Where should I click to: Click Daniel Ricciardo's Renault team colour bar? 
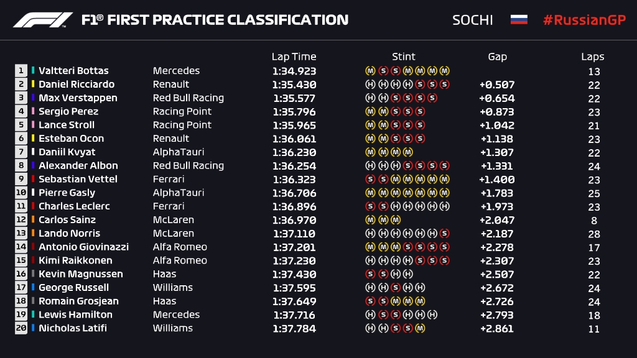tap(34, 85)
